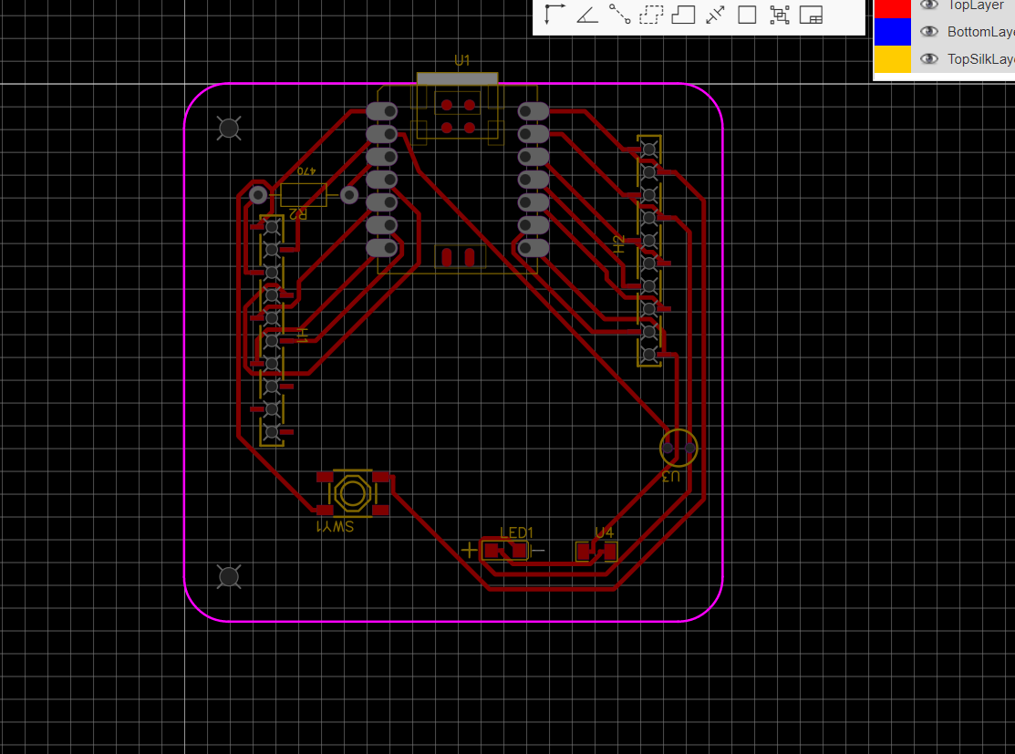Click the yellow TopSilkLayer color swatch
Image resolution: width=1015 pixels, height=754 pixels.
click(893, 59)
